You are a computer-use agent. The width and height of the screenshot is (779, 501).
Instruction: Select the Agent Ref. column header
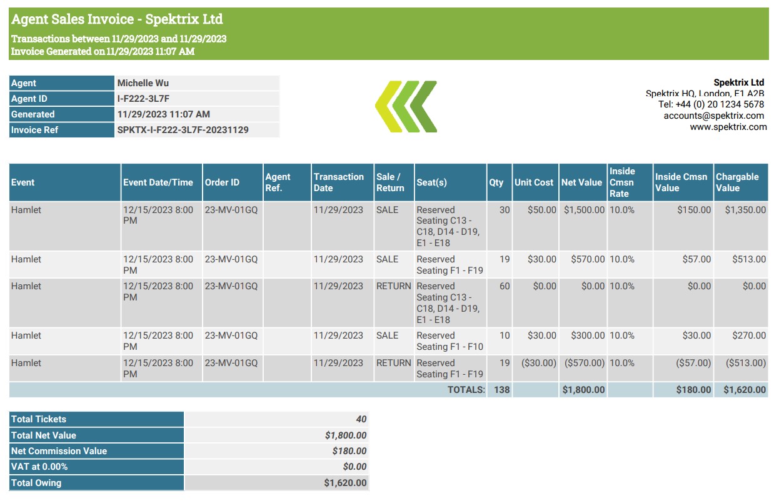278,182
